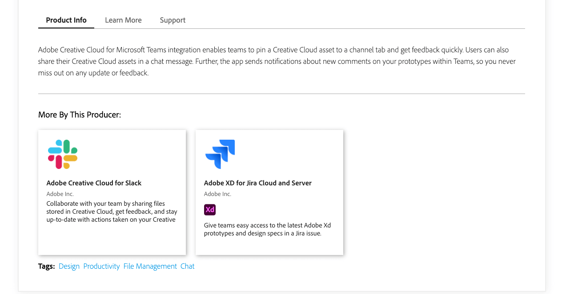The image size is (574, 294).
Task: Switch to the Learn More tab
Action: (x=123, y=20)
